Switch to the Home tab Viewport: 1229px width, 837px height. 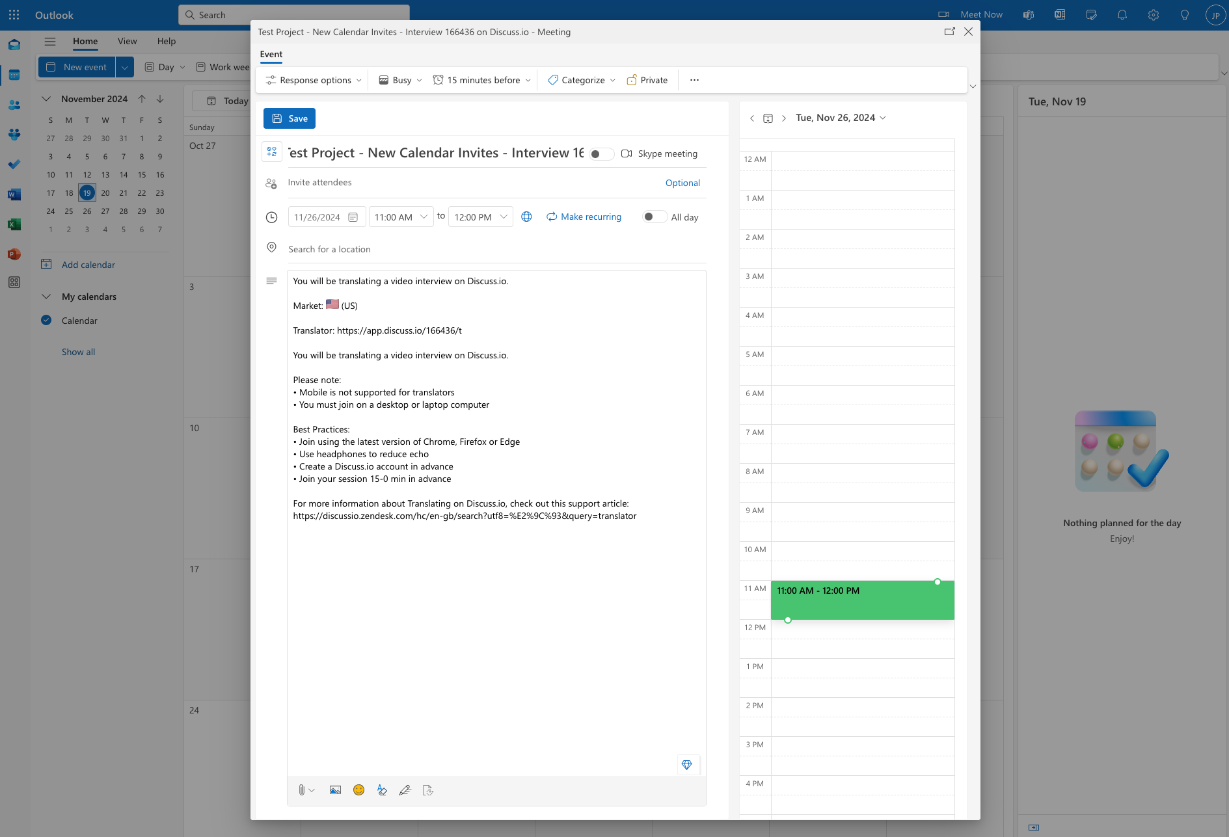point(85,41)
